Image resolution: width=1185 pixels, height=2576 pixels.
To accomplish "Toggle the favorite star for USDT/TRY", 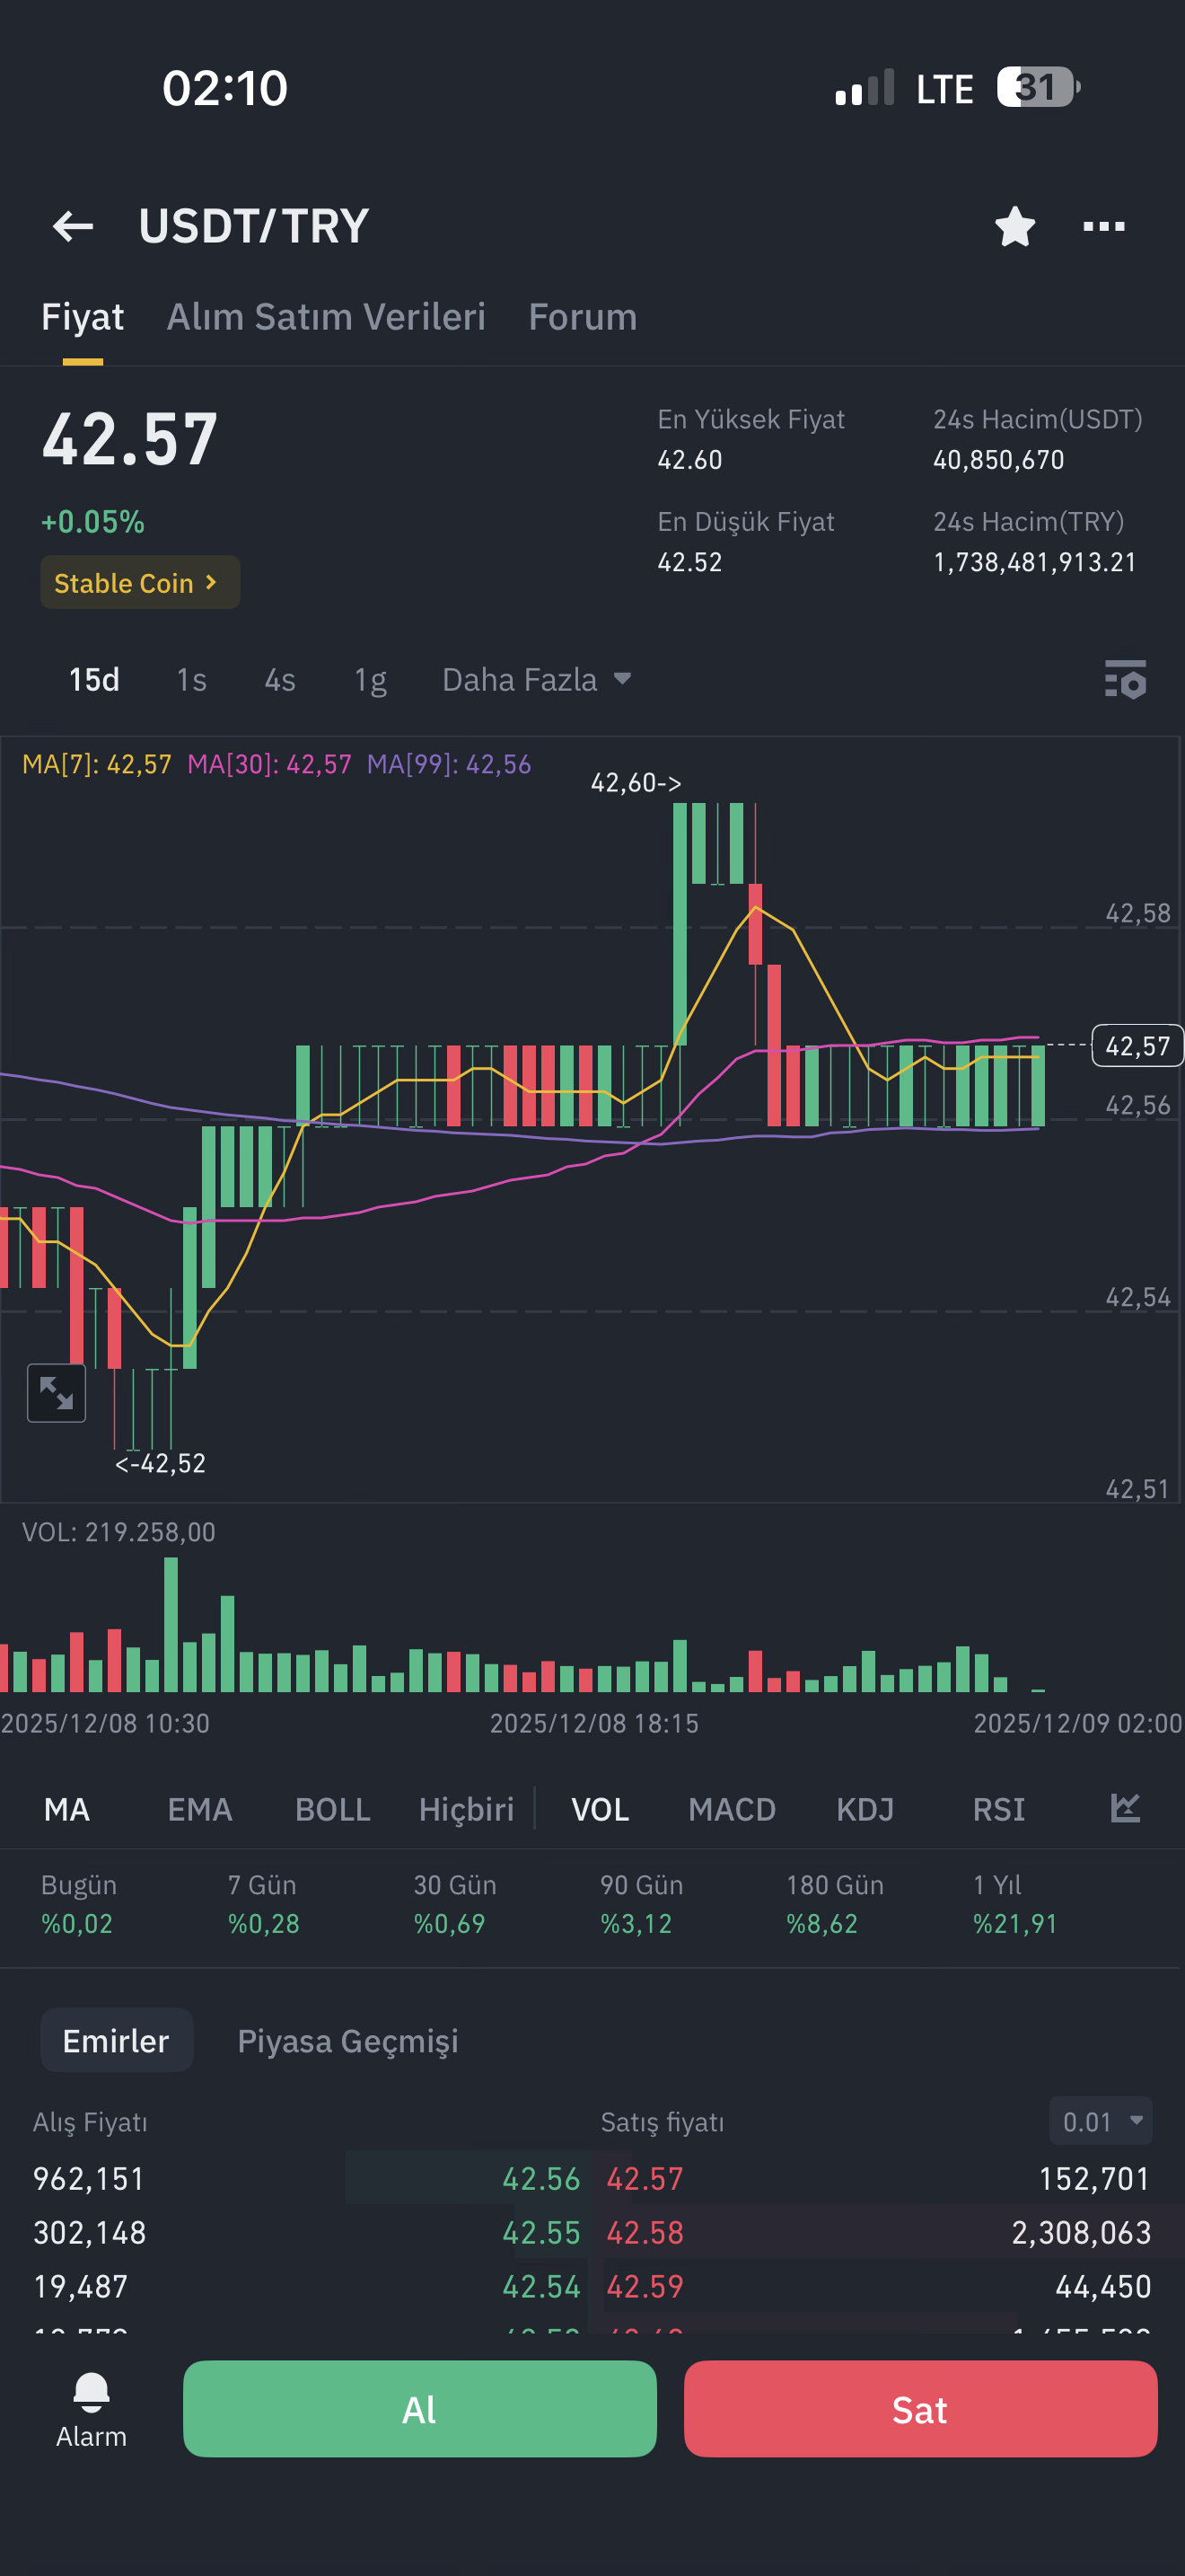I will pos(1015,226).
